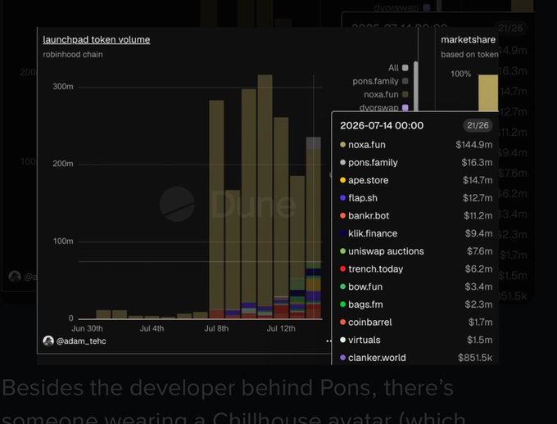Click the 21/26 count badge in tooltip
The image size is (557, 424).
(478, 125)
